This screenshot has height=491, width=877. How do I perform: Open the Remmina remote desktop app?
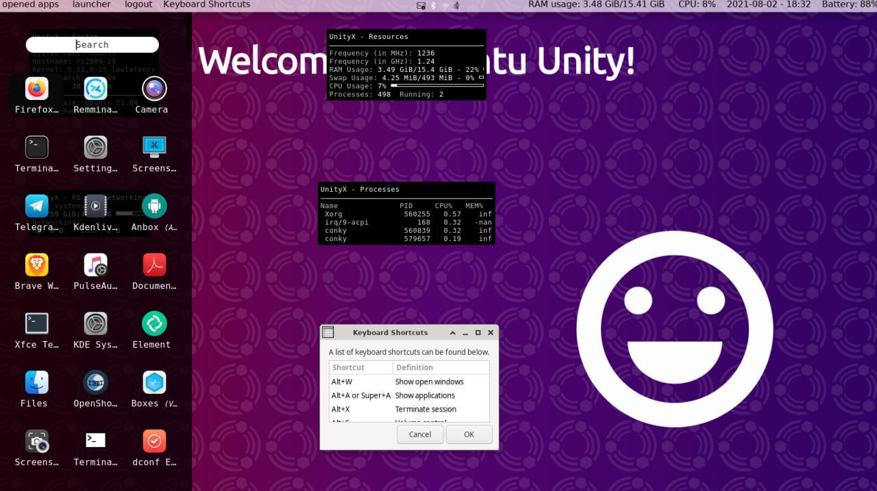tap(95, 96)
